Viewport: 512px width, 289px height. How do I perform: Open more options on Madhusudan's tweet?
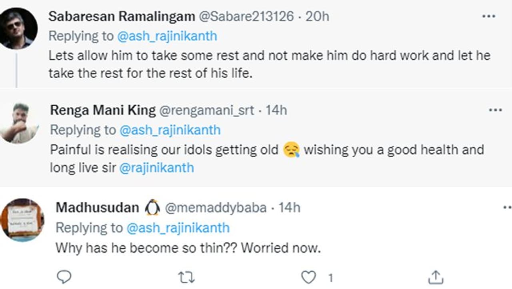[507, 207]
